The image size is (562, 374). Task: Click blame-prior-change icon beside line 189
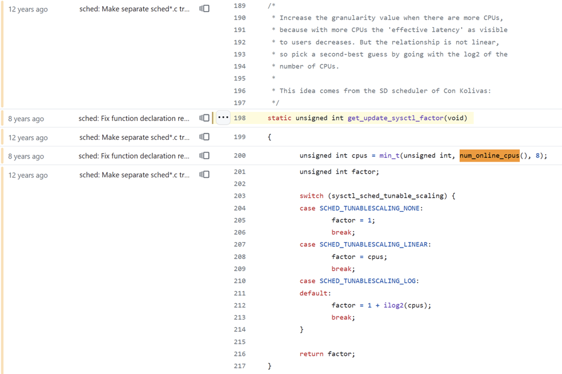205,9
